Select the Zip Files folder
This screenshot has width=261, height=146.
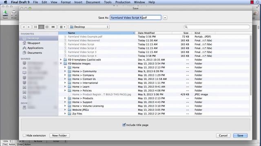click(77, 114)
